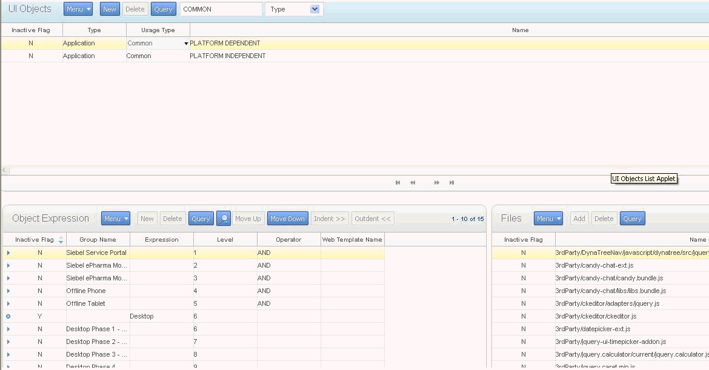Click Operator column header

pos(288,240)
